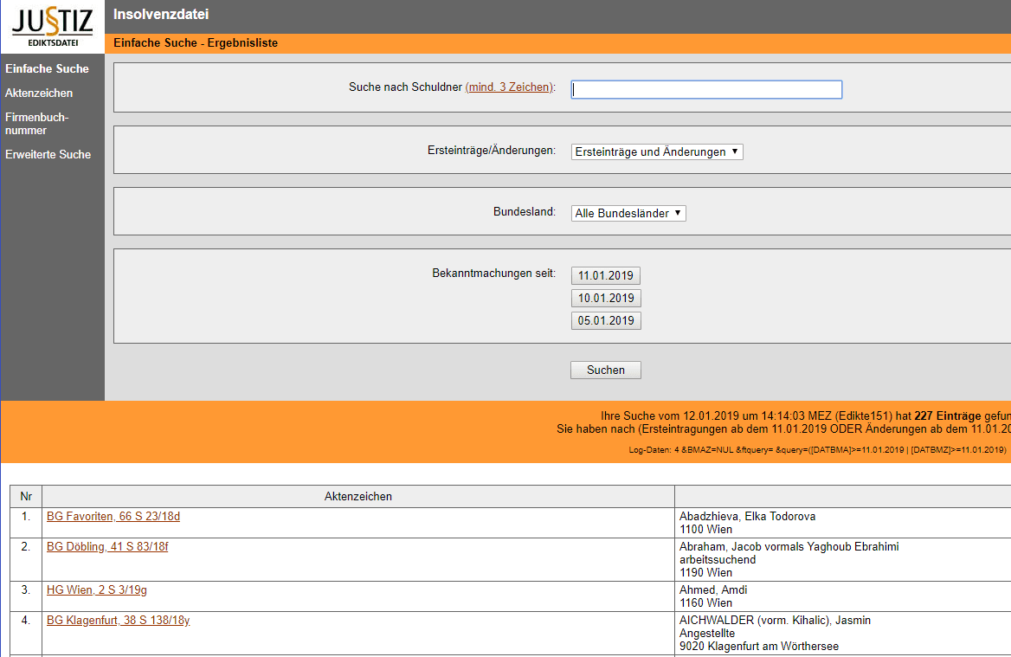
Task: Click the Schuldner search input field
Action: [706, 90]
